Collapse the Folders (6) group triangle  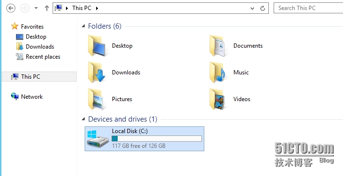(x=83, y=26)
